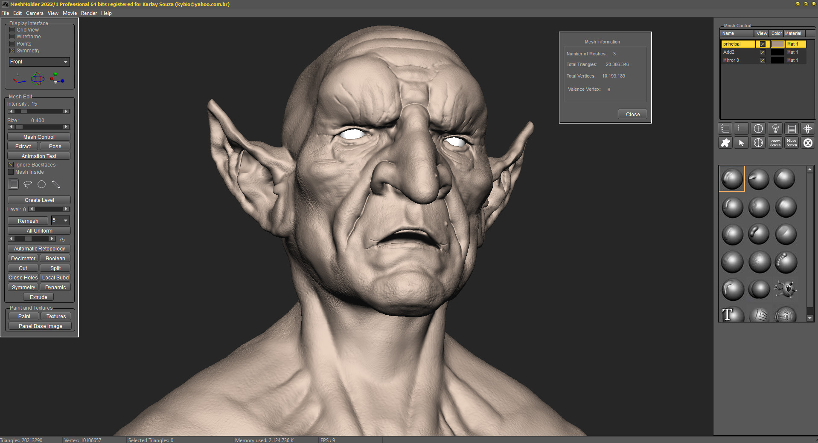Activate the Move Screen tool
Viewport: 818px width, 443px height.
pos(792,143)
